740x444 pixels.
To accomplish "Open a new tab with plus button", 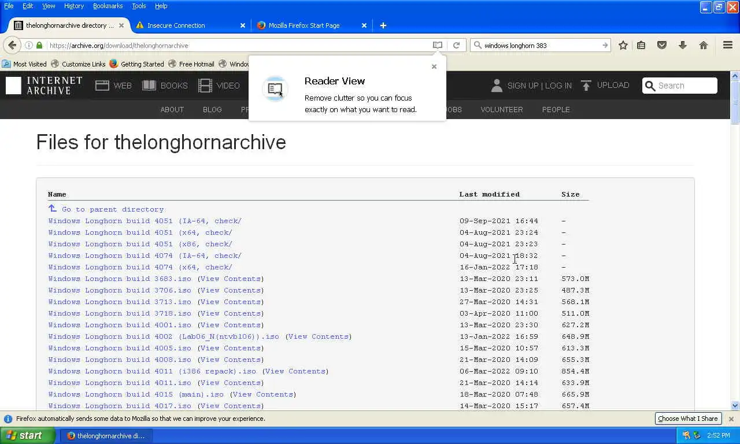I will pyautogui.click(x=383, y=25).
